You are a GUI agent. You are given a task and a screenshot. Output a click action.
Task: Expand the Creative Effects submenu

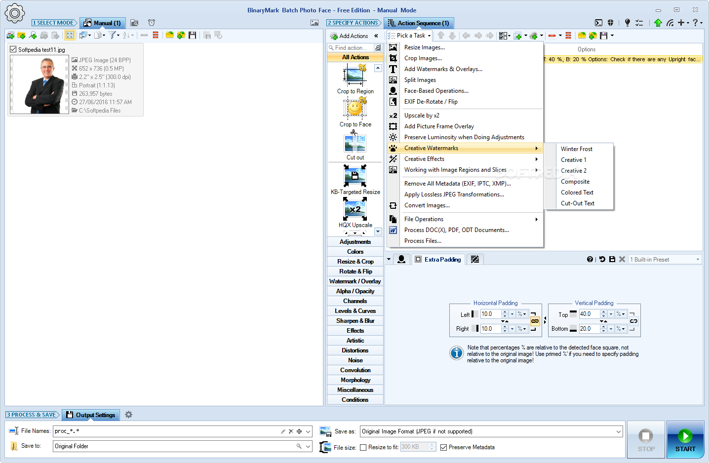point(465,159)
